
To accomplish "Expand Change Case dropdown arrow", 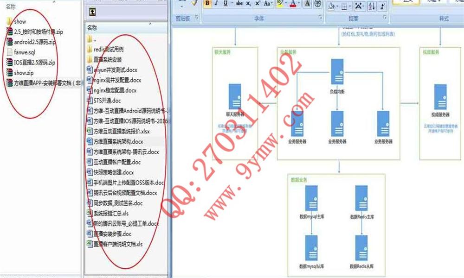I will [x=272, y=3].
